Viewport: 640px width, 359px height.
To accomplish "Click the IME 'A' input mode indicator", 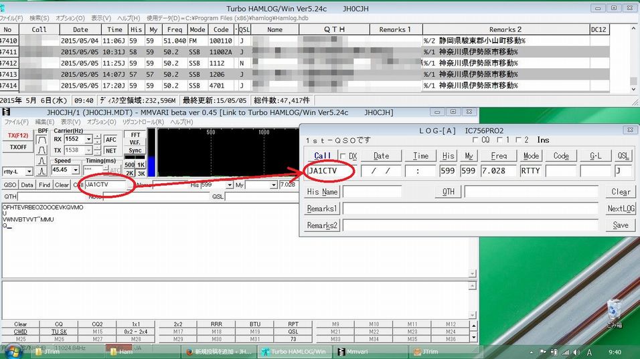I will click(x=589, y=352).
